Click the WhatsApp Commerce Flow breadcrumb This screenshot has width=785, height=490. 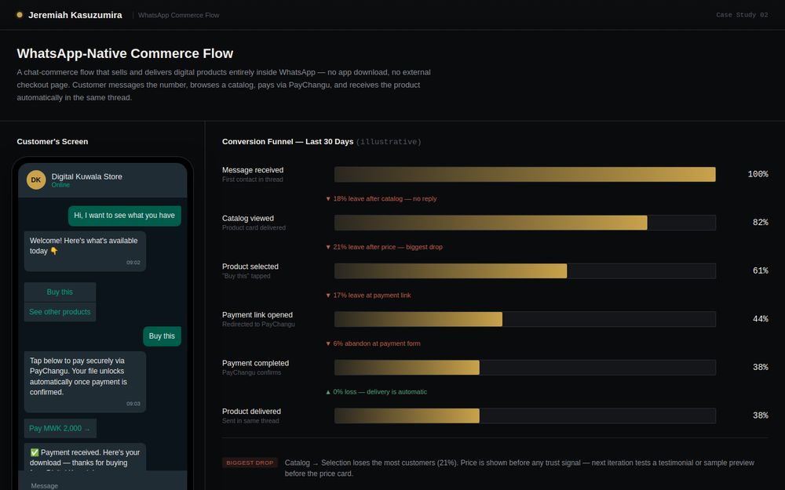[x=179, y=16]
